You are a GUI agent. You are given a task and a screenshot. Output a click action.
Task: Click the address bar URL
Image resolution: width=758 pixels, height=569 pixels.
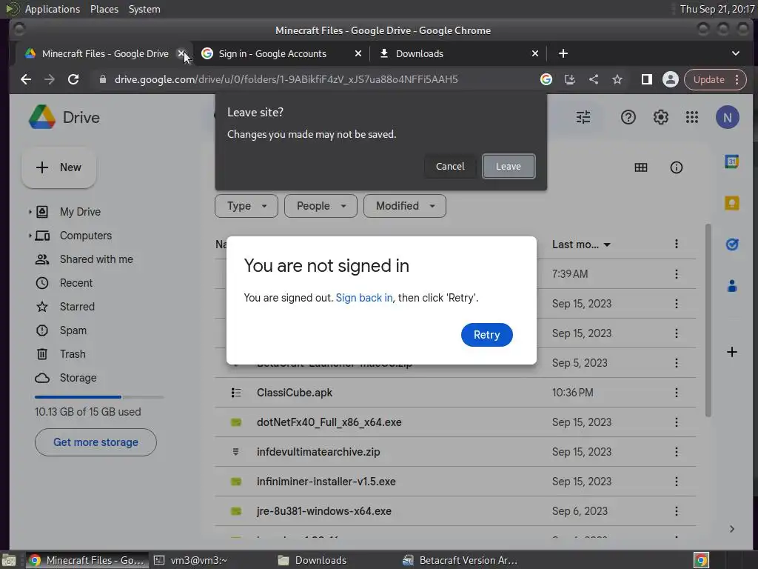point(286,79)
